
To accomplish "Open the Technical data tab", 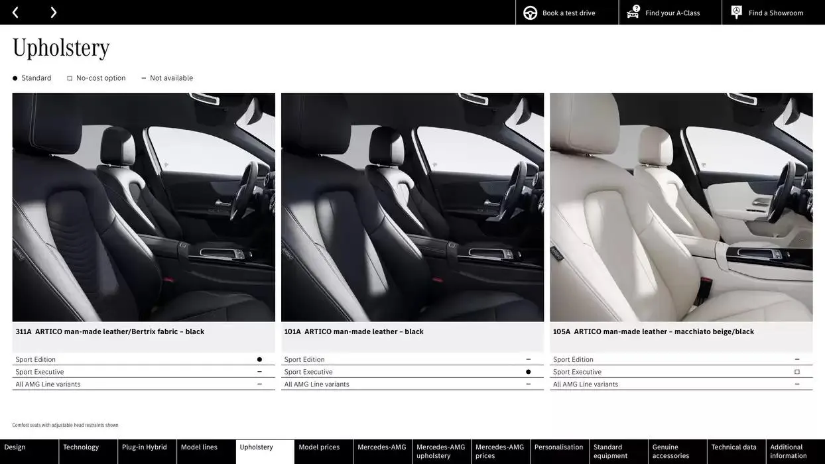I will click(x=734, y=447).
